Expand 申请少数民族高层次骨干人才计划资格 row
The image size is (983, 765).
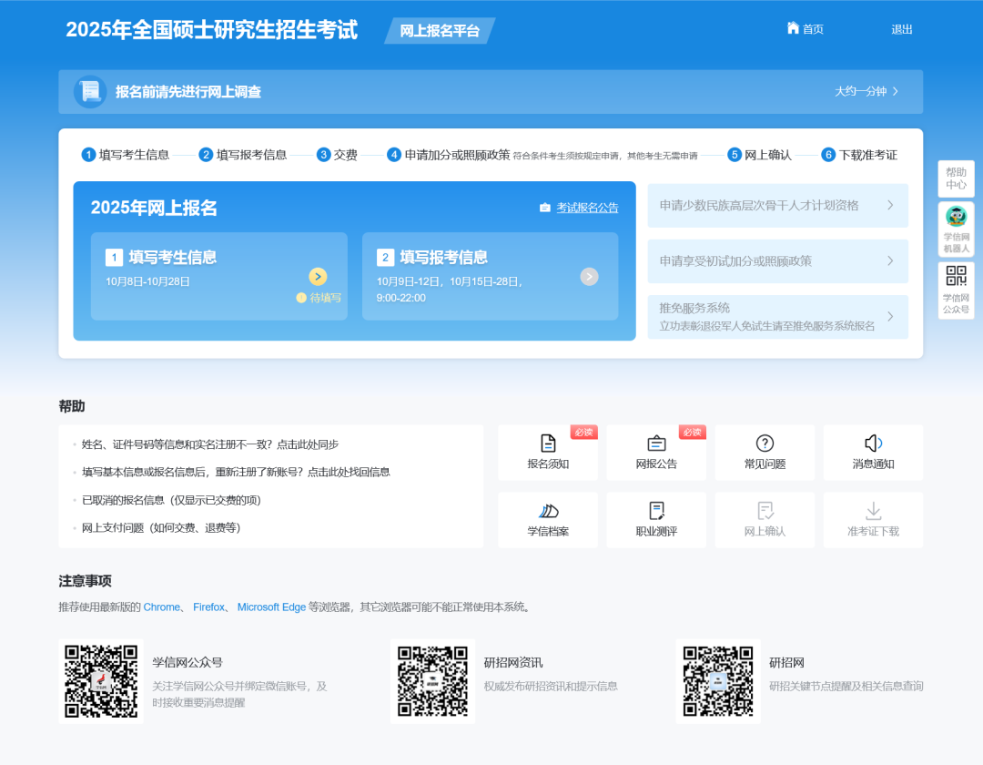pyautogui.click(x=889, y=205)
